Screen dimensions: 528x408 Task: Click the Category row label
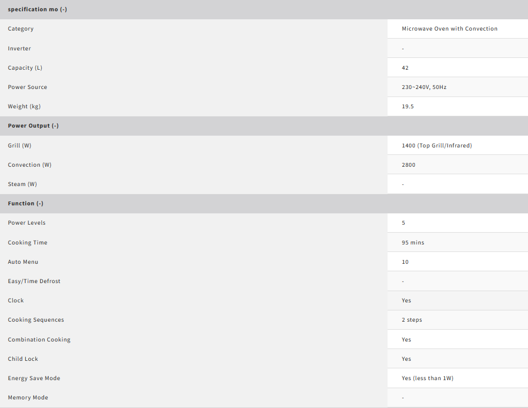pyautogui.click(x=21, y=29)
